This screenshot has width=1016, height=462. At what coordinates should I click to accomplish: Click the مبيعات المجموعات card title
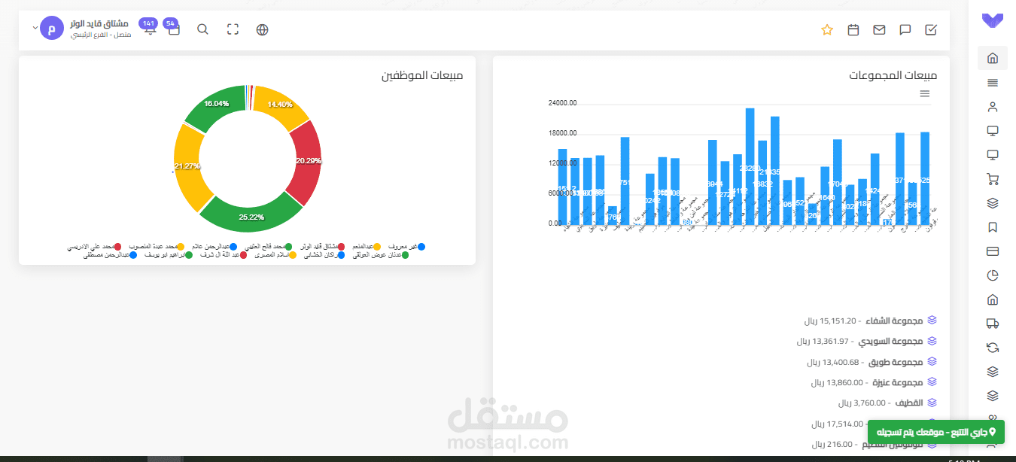point(893,75)
